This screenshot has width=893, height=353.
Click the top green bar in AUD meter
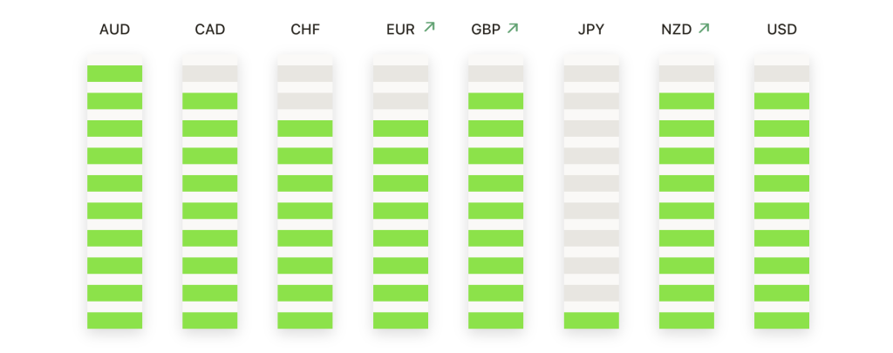pos(114,73)
